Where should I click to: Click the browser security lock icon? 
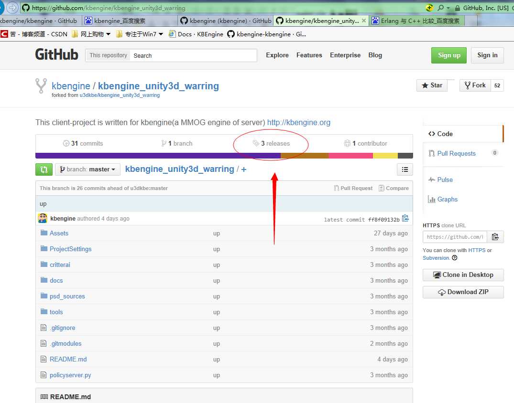(457, 8)
